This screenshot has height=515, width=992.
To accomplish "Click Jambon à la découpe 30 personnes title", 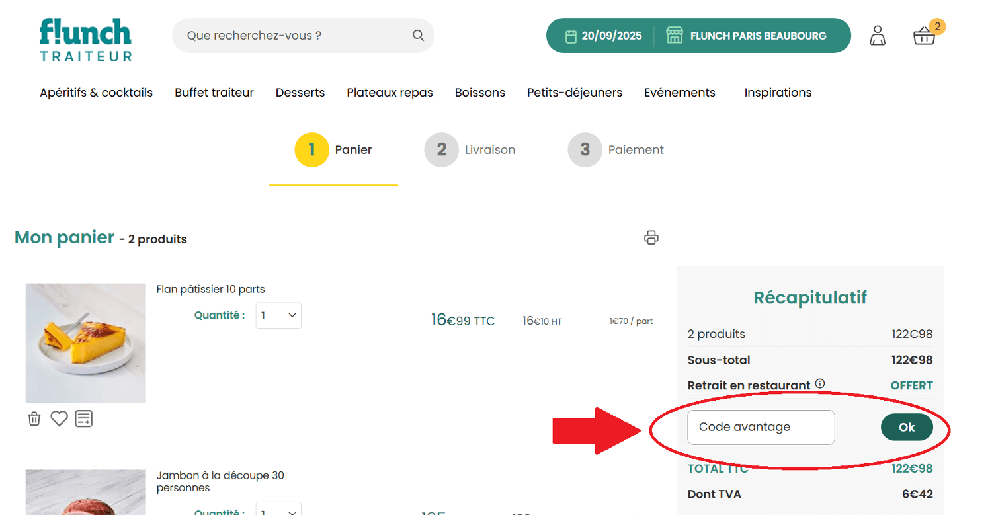I will [220, 481].
